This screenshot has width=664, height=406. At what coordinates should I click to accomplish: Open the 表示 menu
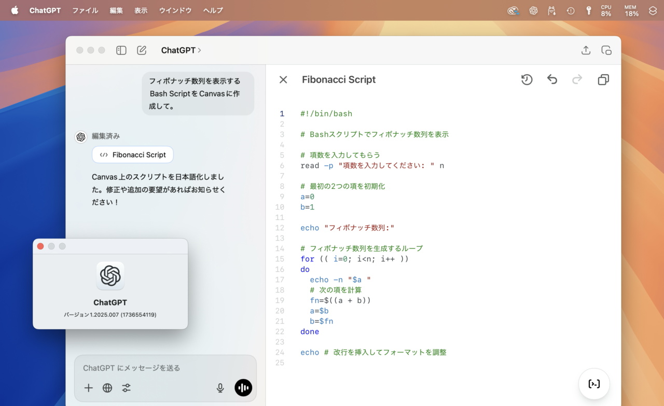(x=141, y=10)
